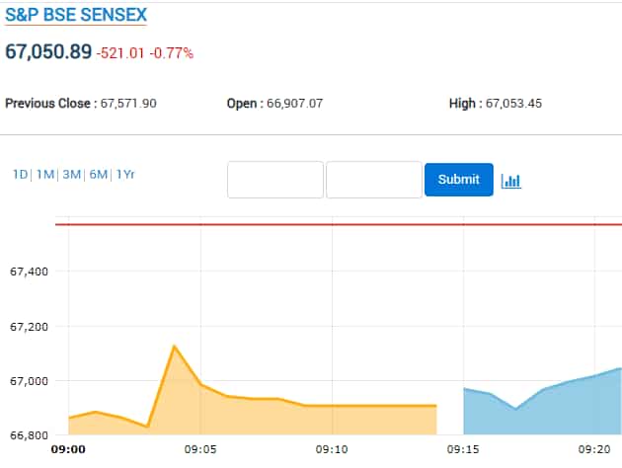The image size is (622, 468).
Task: Click the 67,400 y-axis label
Action: click(29, 271)
